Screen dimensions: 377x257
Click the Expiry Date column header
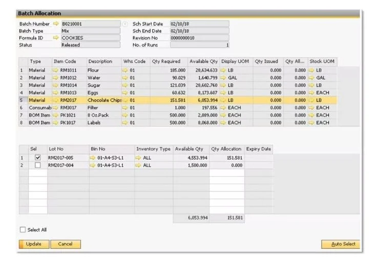259,149
